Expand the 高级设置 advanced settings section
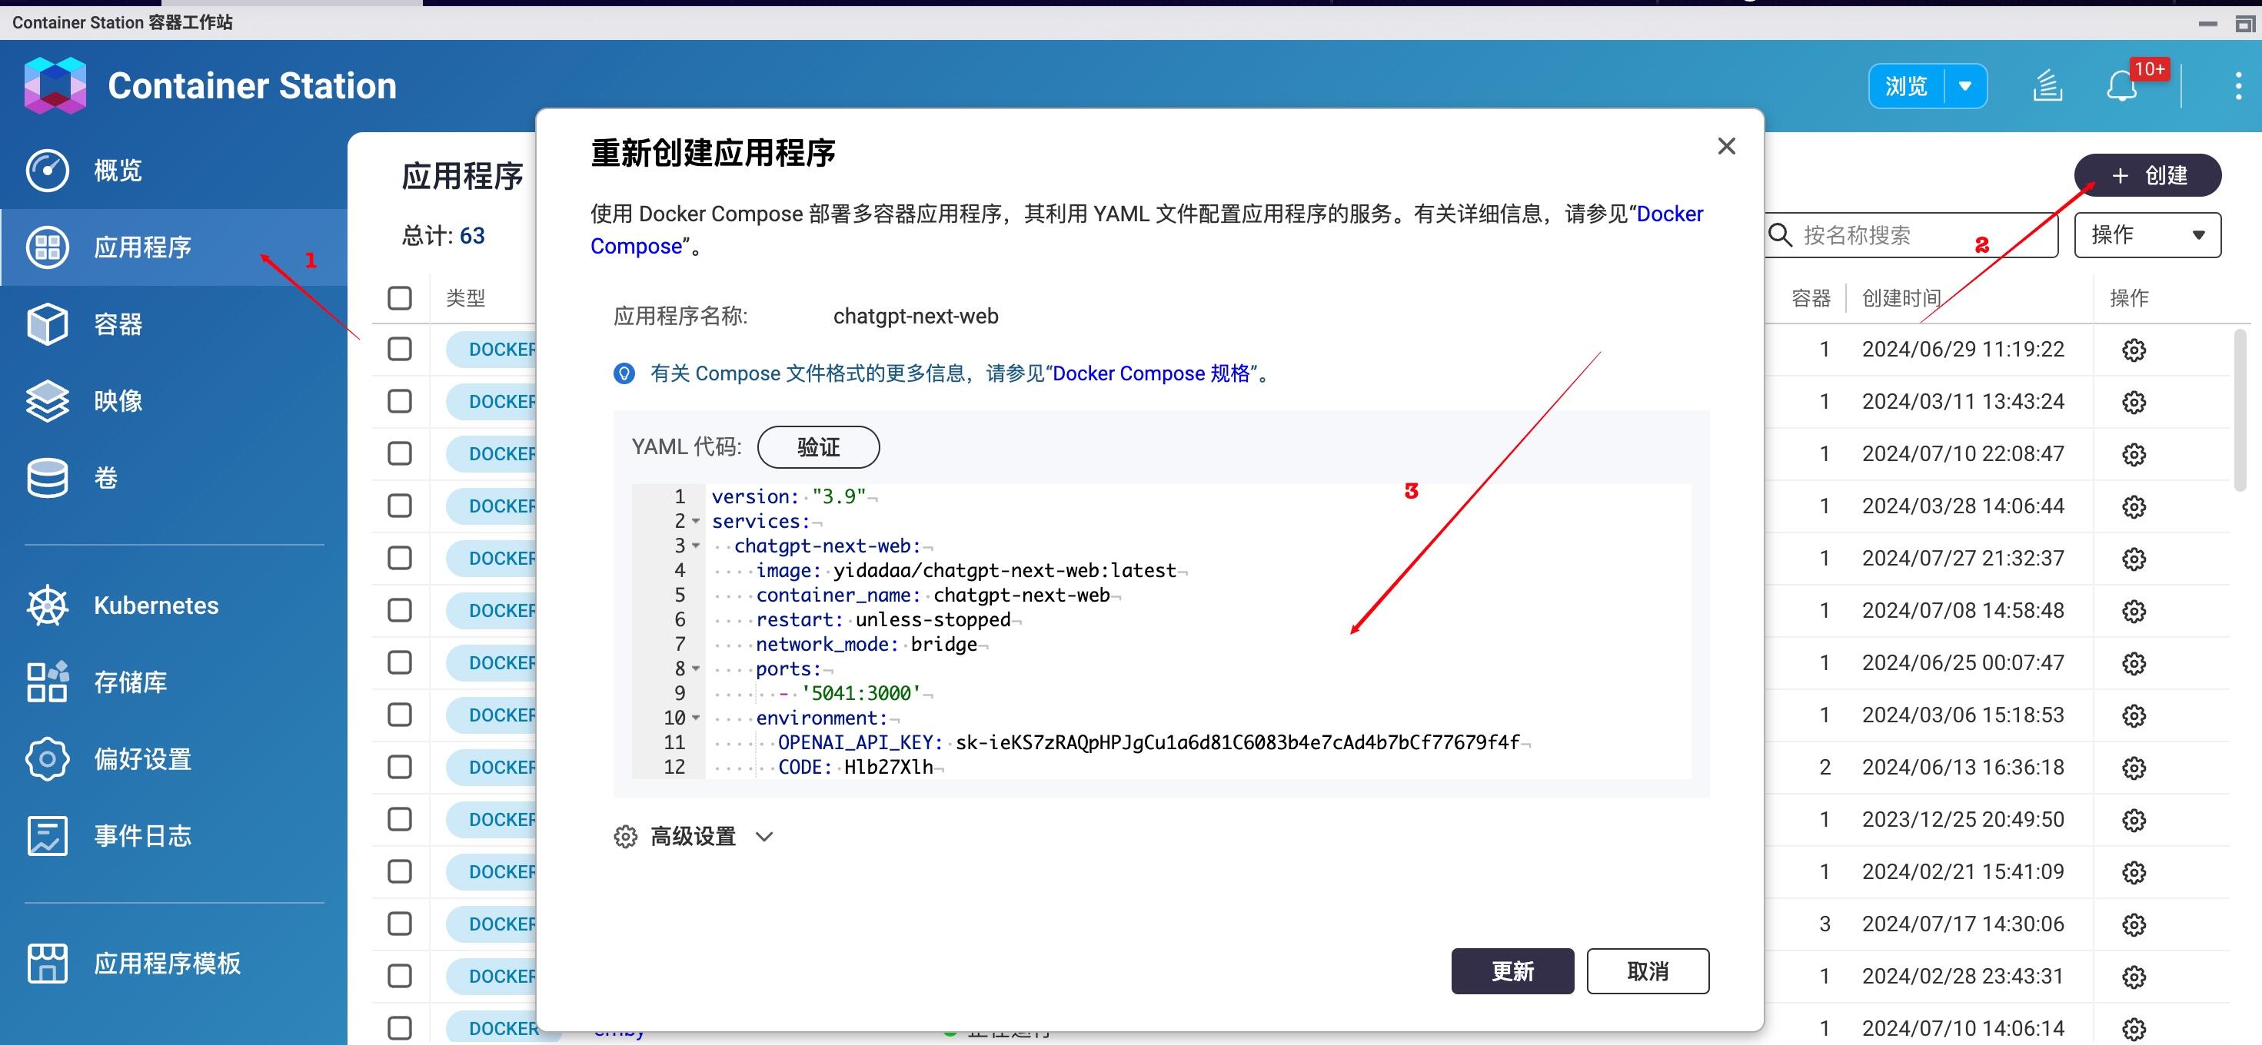2262x1045 pixels. pos(693,837)
